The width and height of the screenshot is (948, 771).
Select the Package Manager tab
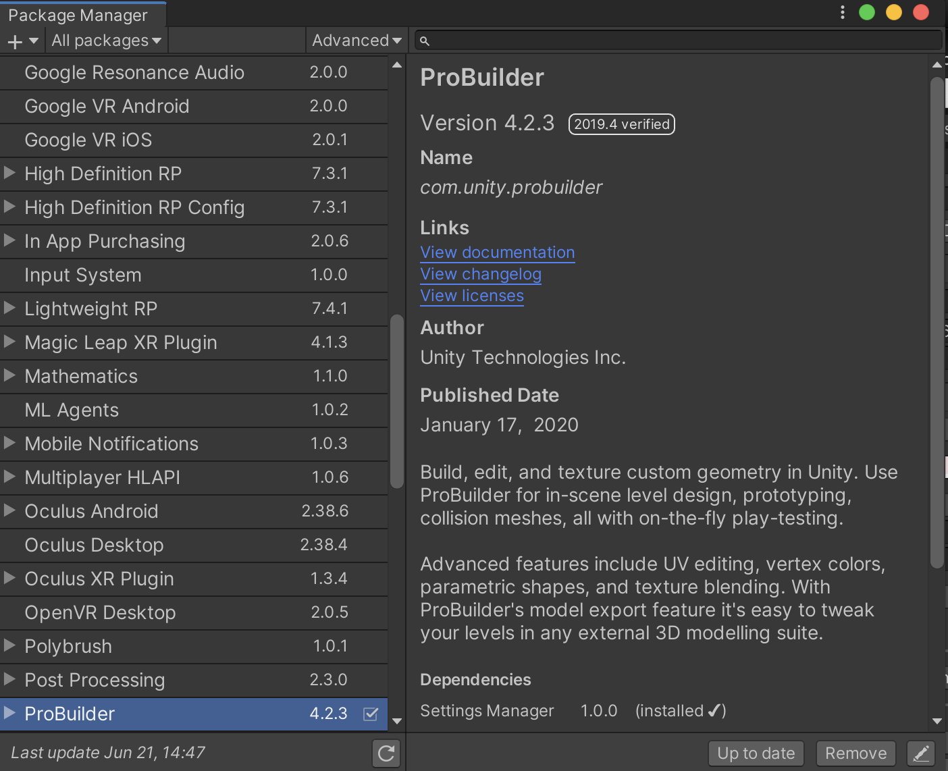pos(78,15)
